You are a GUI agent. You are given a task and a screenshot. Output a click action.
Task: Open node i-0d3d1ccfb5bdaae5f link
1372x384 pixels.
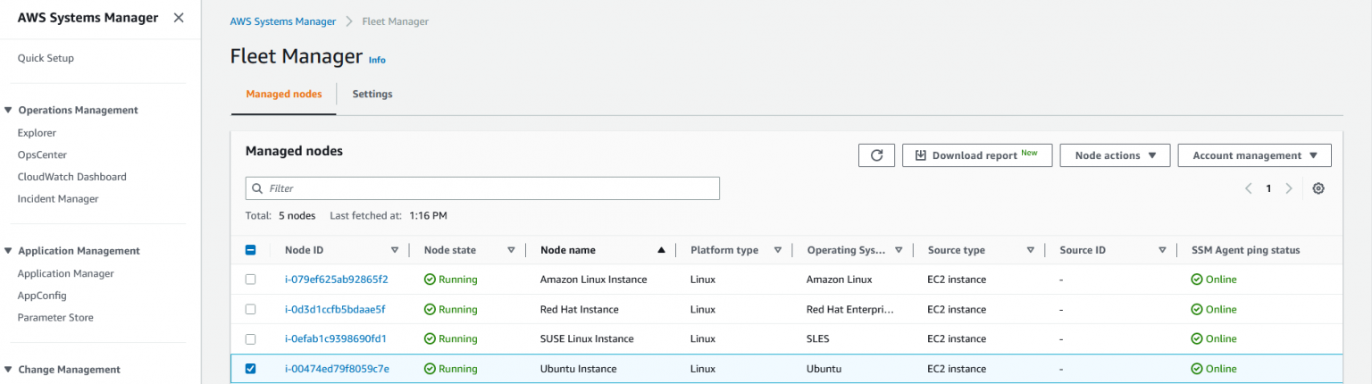click(x=335, y=310)
